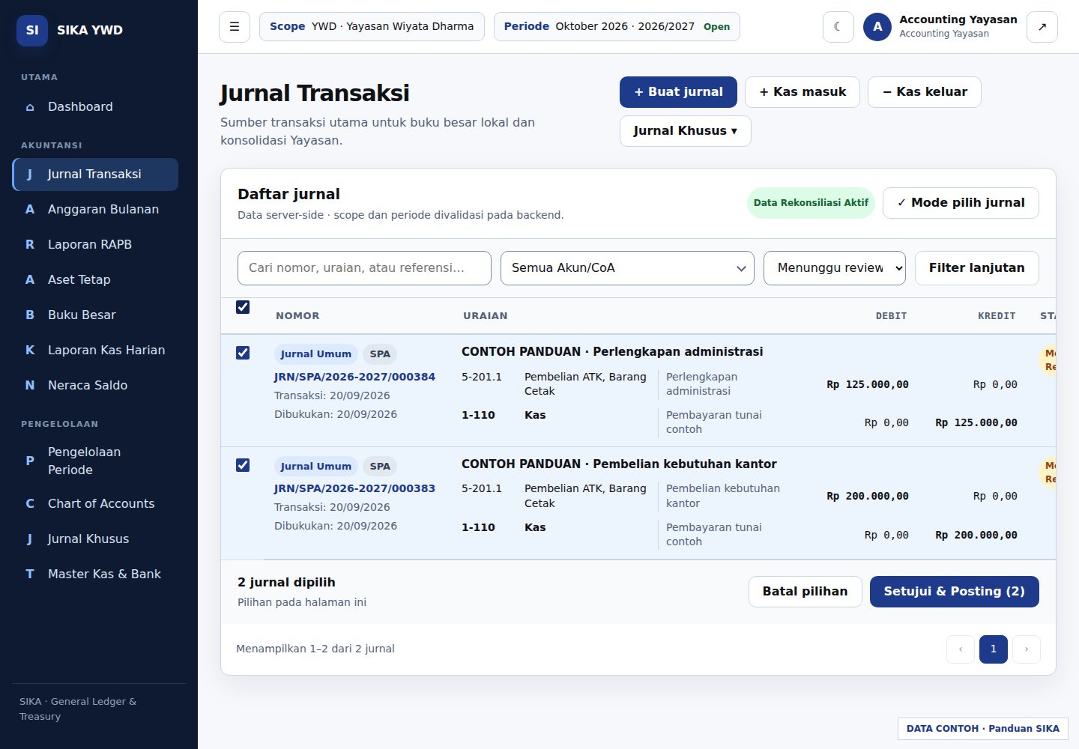This screenshot has width=1079, height=749.
Task: Open the 'Menunggu review' status dropdown
Action: click(835, 268)
